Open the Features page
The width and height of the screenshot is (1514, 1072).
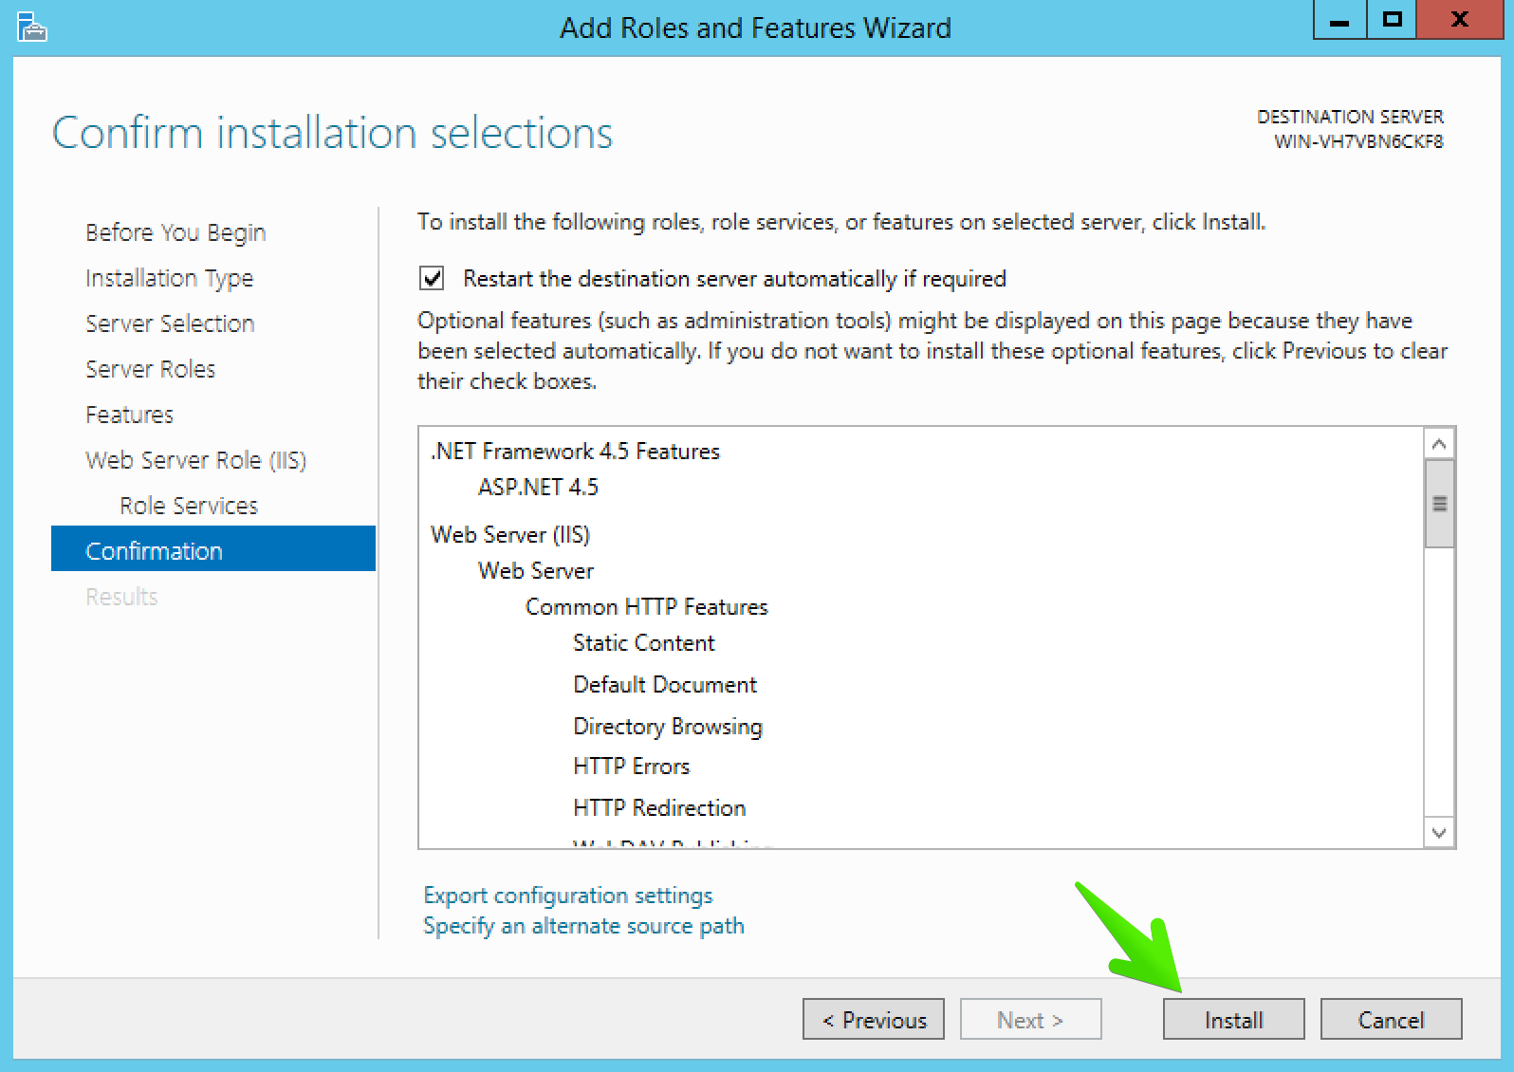click(130, 415)
